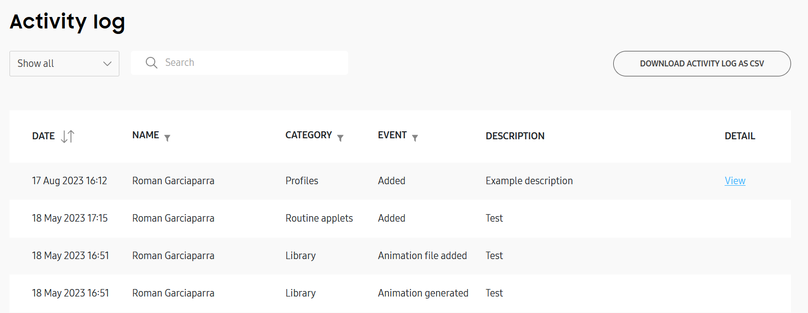Select the 17 Aug 2023 16:12 date cell
The height and width of the screenshot is (313, 808).
coord(69,181)
